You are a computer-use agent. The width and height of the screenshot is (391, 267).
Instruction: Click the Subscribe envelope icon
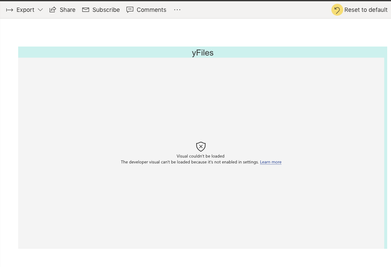click(x=85, y=10)
